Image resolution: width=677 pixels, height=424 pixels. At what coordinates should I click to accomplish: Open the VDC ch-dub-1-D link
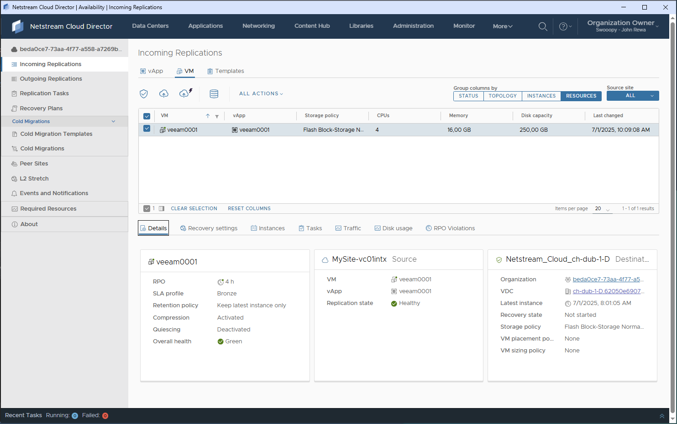[609, 291]
